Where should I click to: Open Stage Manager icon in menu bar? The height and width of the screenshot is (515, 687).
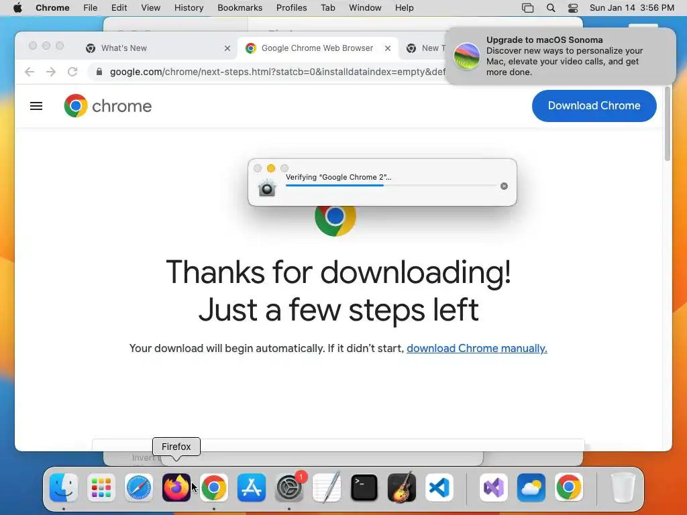click(527, 8)
